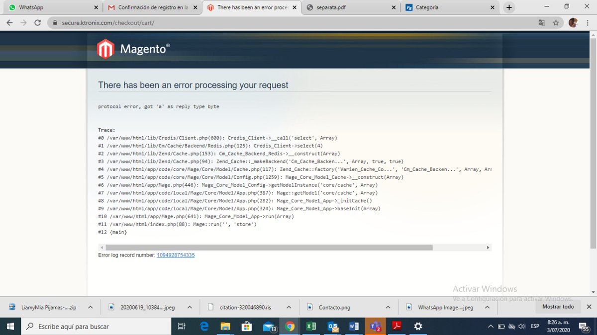This screenshot has width=597, height=335.
Task: Reload the current page
Action: click(37, 23)
